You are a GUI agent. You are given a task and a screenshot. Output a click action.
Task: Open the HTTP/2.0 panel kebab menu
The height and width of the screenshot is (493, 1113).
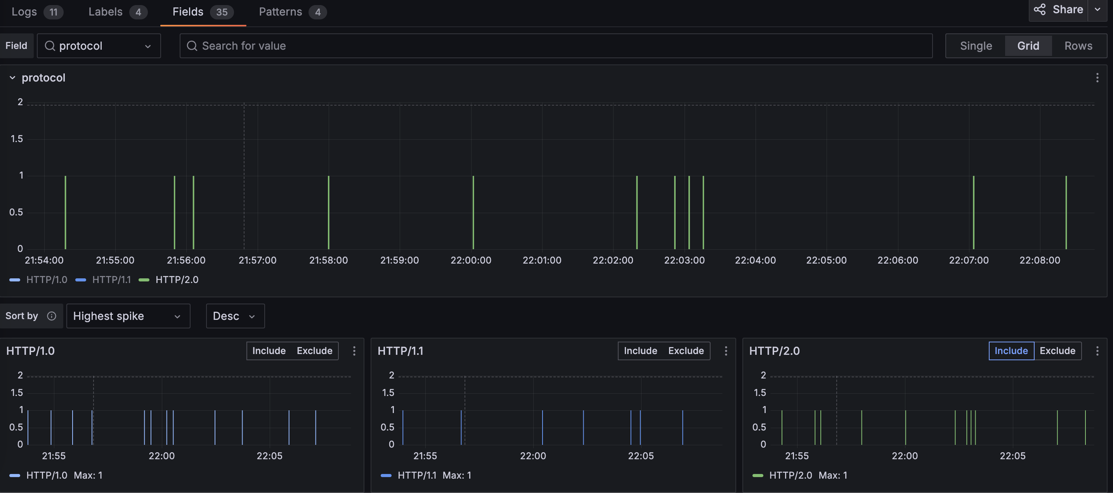[x=1097, y=351]
